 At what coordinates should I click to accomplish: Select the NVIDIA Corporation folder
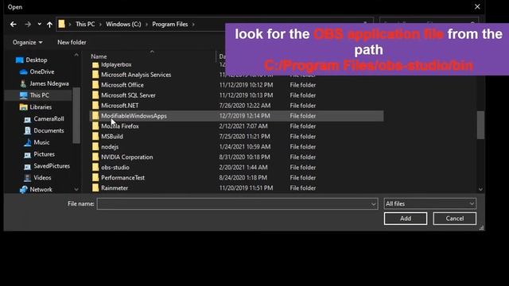pyautogui.click(x=127, y=157)
